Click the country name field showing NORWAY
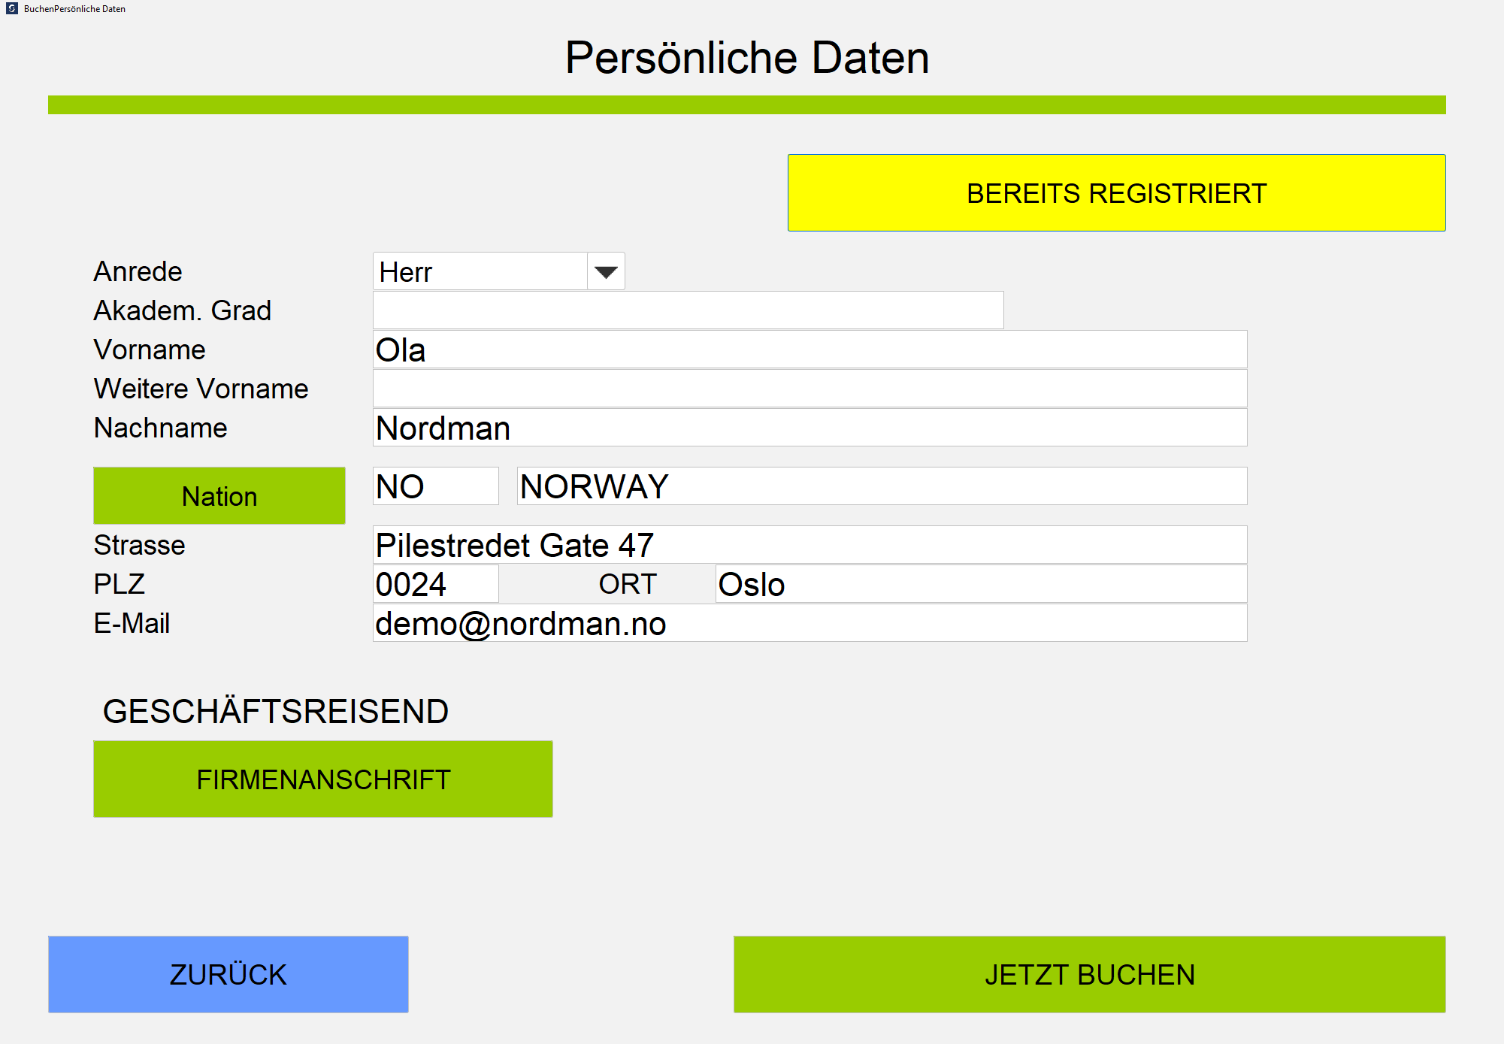This screenshot has width=1504, height=1044. pyautogui.click(x=882, y=487)
